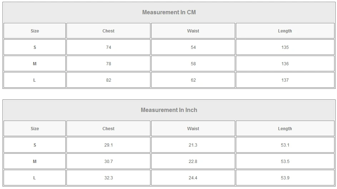Click the Size header in the Inch table

coord(35,129)
